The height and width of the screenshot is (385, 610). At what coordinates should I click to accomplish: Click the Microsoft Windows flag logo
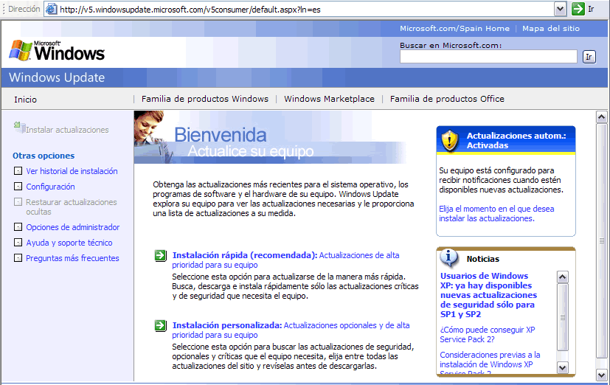(20, 51)
